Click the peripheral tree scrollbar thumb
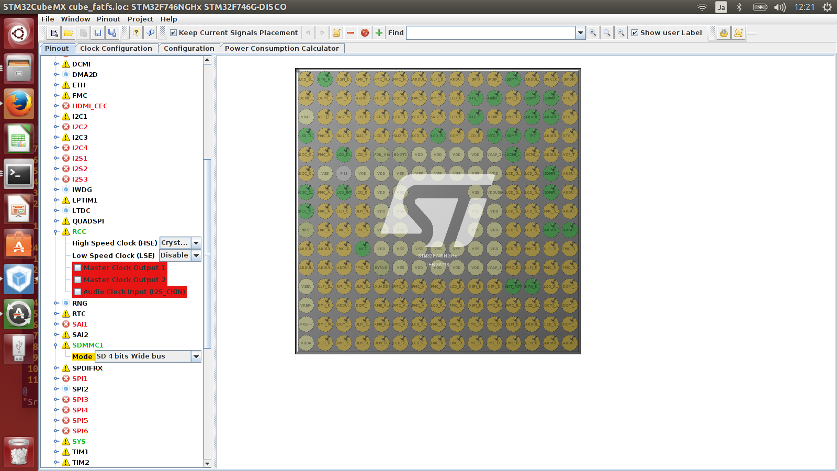837x471 pixels. click(207, 254)
